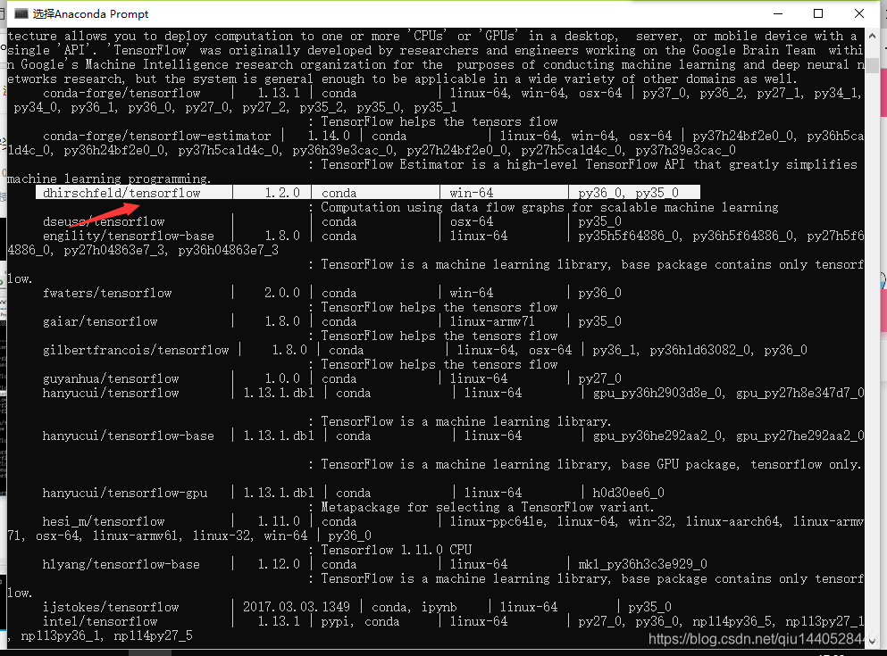Click gilbertfrancois/tensorflow package name
Image resolution: width=887 pixels, height=656 pixels.
click(x=136, y=350)
